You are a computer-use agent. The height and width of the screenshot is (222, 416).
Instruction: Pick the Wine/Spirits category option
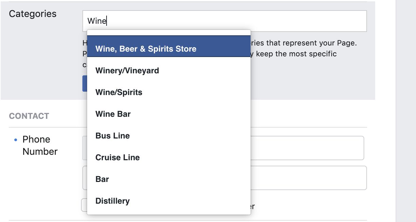(x=169, y=92)
